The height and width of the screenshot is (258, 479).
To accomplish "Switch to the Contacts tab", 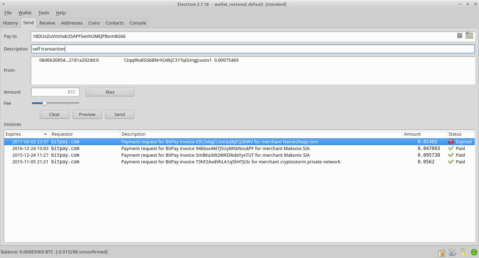I will pos(115,23).
